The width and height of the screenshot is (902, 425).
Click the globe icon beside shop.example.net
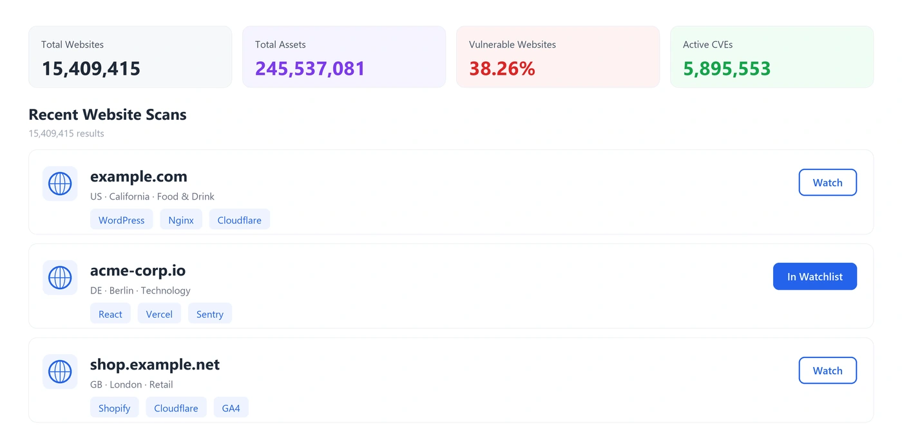click(60, 372)
